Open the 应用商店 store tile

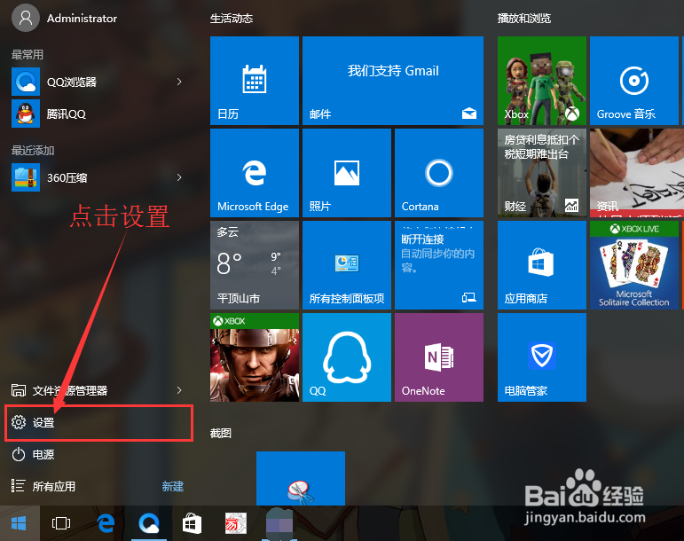tap(542, 265)
